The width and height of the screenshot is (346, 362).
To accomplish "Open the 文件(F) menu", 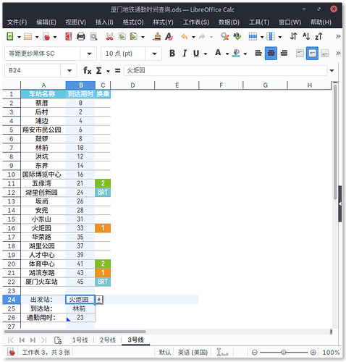I will 17,22.
